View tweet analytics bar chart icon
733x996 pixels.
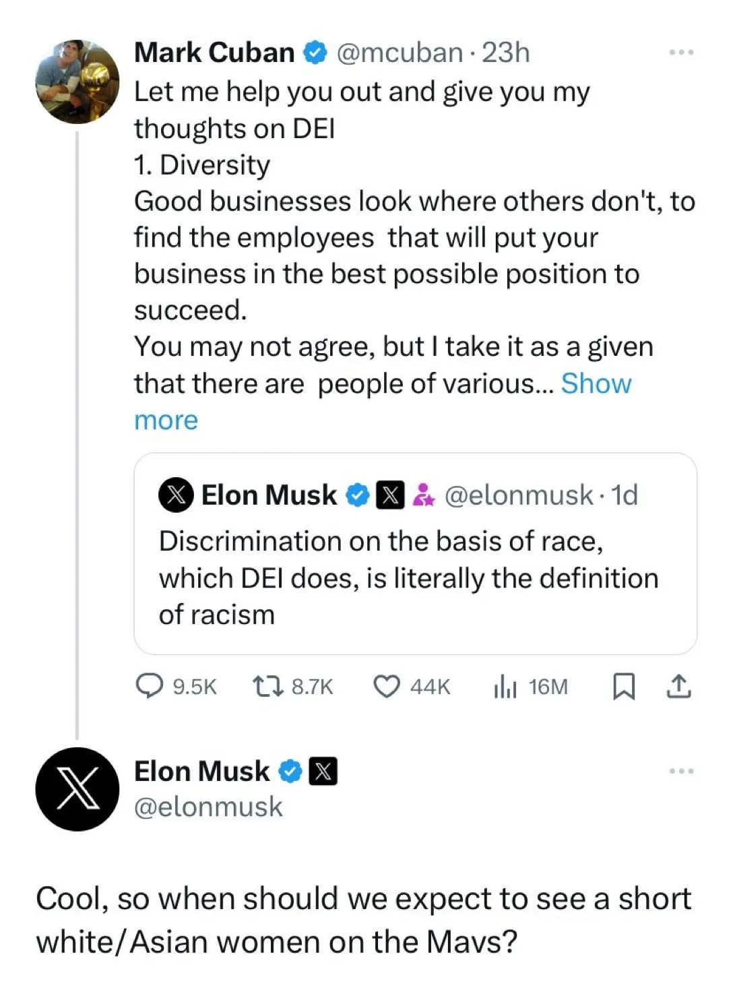[505, 686]
